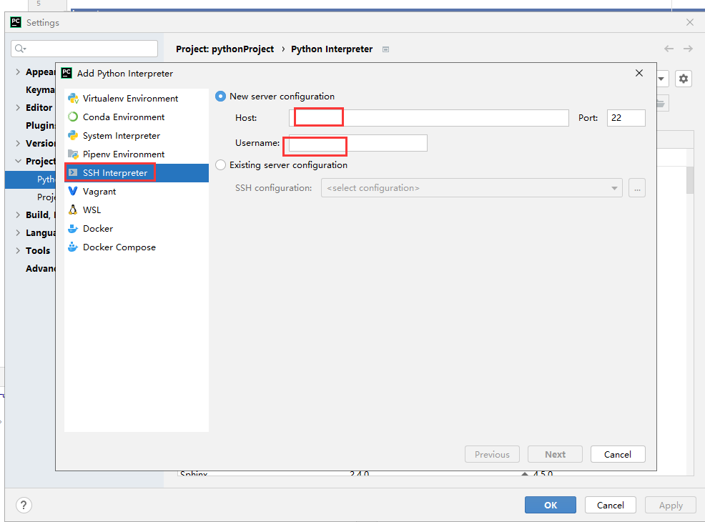Screen dimensions: 705x522
Task: Open the help question mark button
Action: (24, 505)
